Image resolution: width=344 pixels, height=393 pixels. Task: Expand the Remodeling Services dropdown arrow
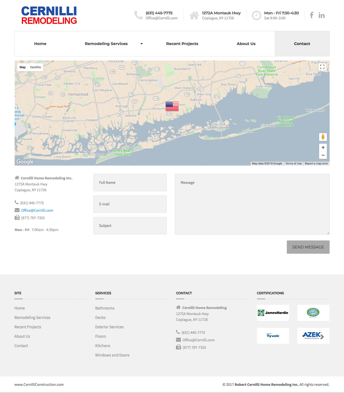pos(141,44)
